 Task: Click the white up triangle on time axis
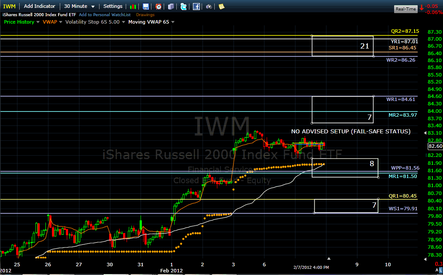coord(329,258)
